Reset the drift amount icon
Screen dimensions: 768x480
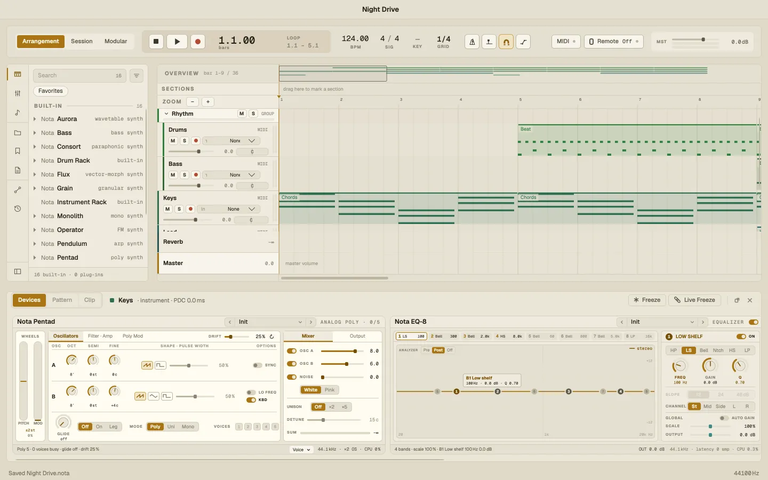pyautogui.click(x=271, y=337)
